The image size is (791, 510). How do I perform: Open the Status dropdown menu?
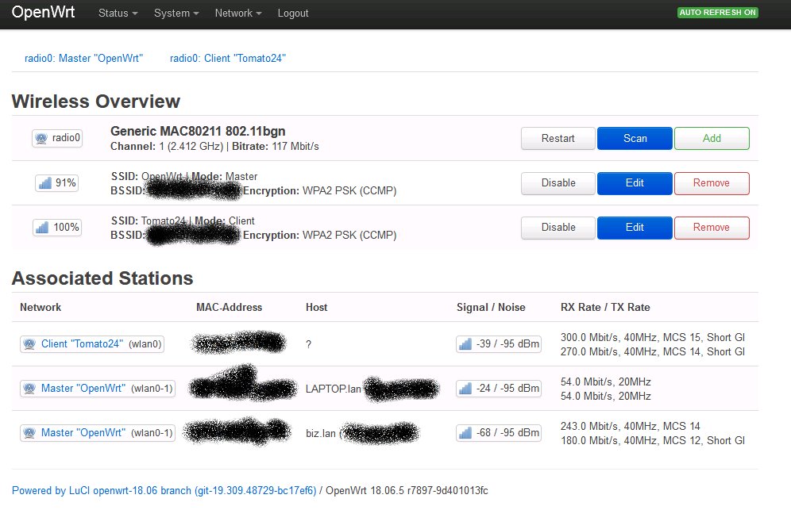coord(118,13)
